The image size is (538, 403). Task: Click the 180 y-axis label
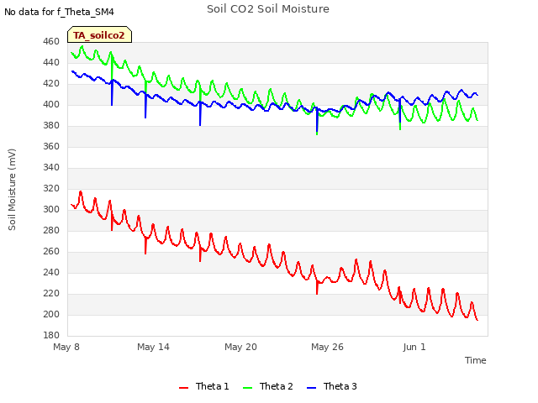click(x=51, y=335)
